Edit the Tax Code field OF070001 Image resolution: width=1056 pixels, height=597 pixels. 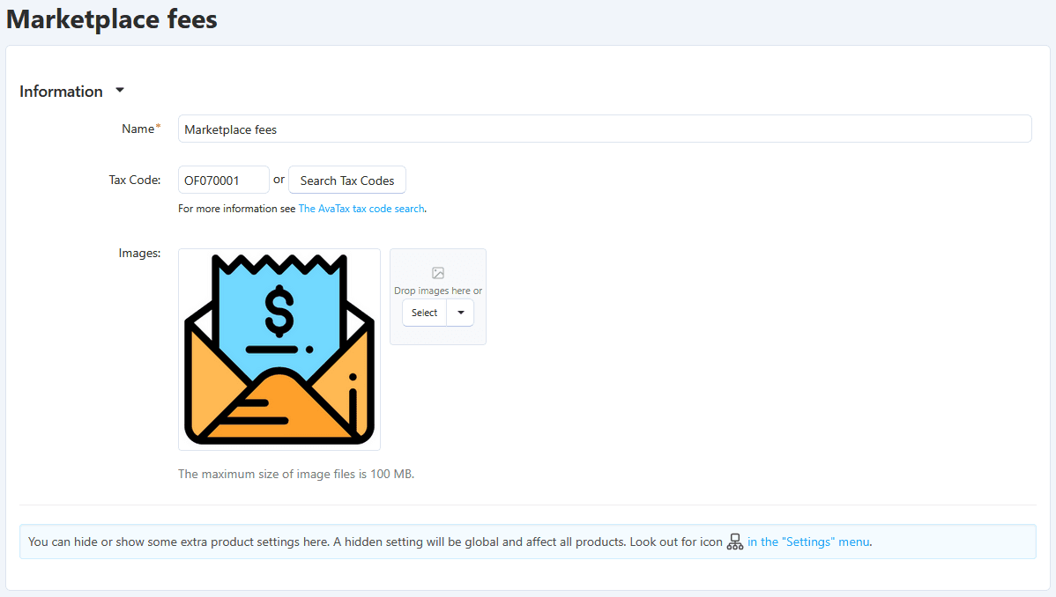coord(224,180)
